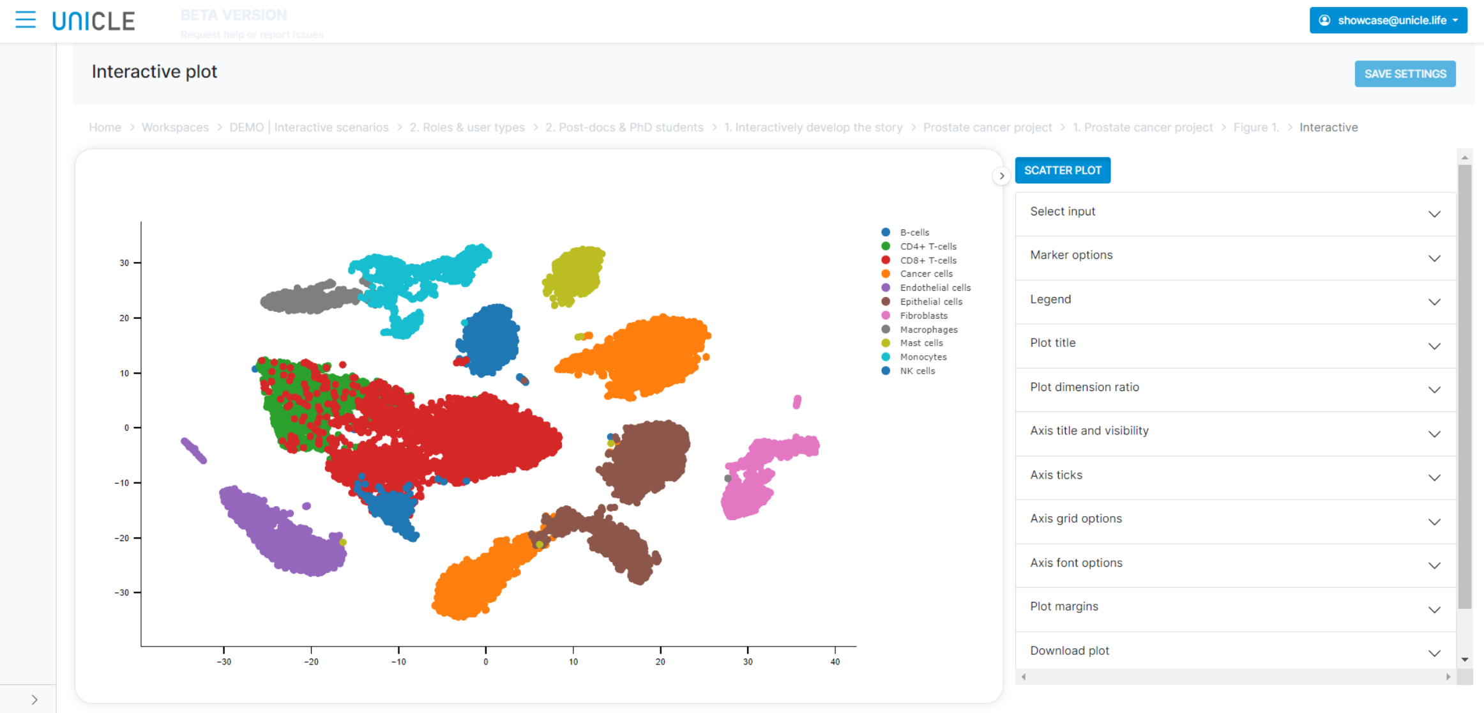Collapse plot panel with round arrow icon
This screenshot has width=1484, height=713.
tap(1001, 176)
